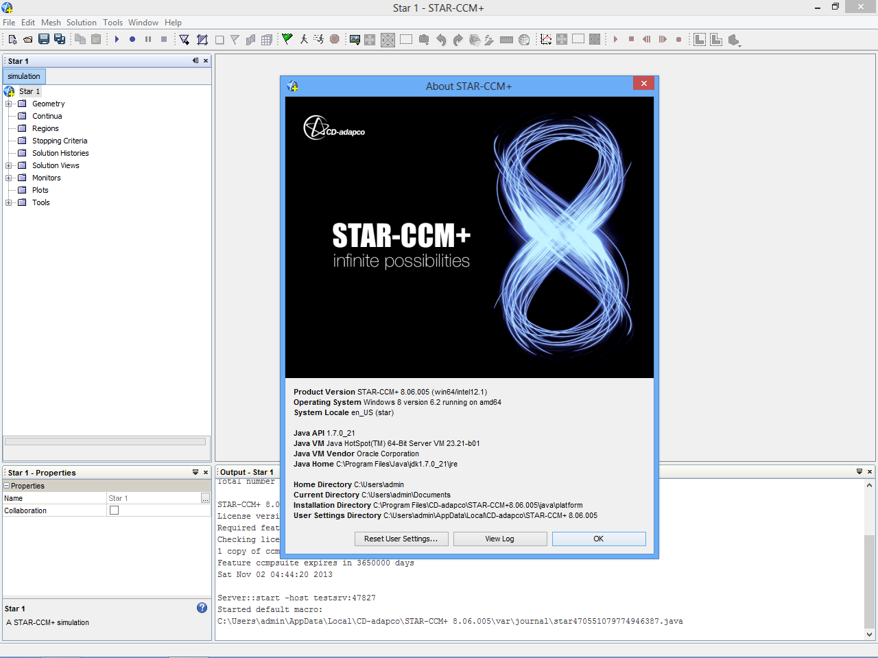
Task: Click the Name property value field
Action: pyautogui.click(x=153, y=498)
